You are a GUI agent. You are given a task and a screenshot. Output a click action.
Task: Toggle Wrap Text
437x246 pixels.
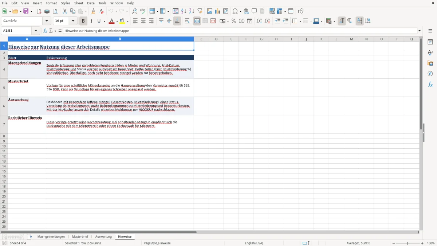click(x=187, y=21)
